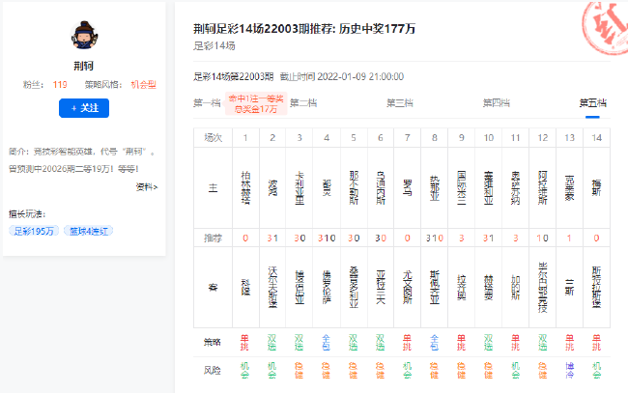Screen dimensions: 628x393
Task: Click the article title 荆轲足彩14场22003期推荐
Action: pos(304,29)
